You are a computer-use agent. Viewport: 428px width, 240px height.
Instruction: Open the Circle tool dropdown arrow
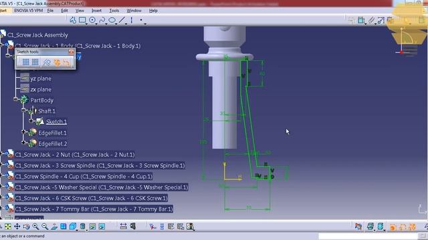click(96, 24)
